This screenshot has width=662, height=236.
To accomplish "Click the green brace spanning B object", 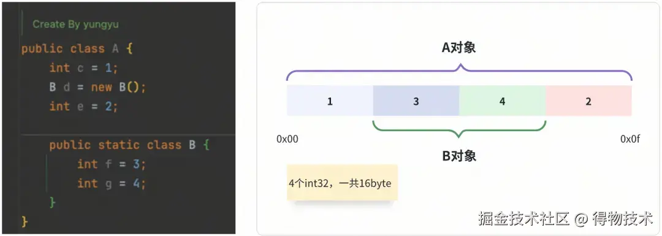I will (459, 129).
